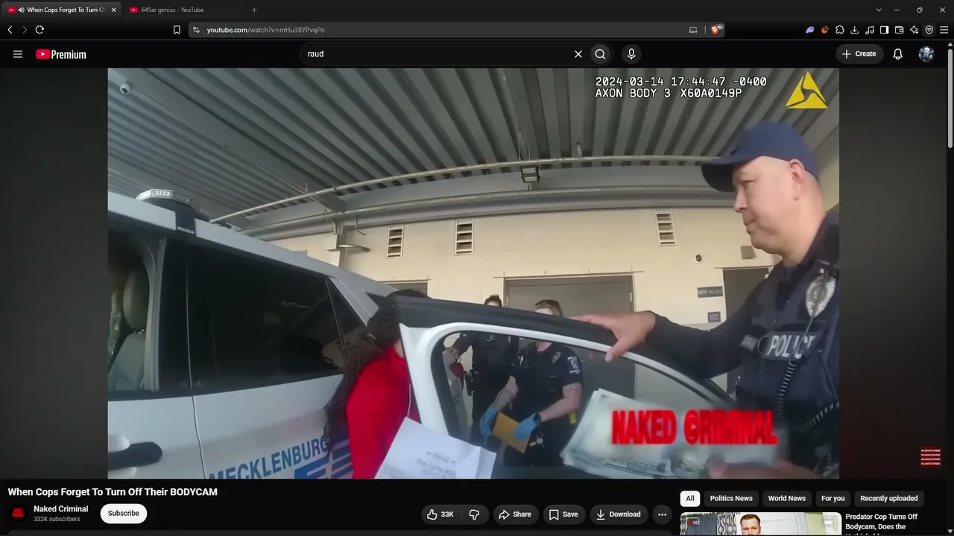Open the 'Predator Cop' recommended video thumbnail
954x536 pixels.
pos(760,524)
